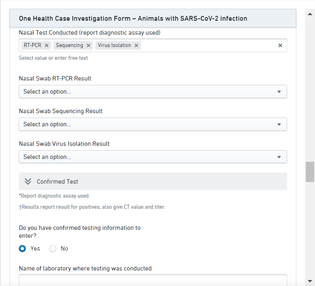Screen dimensions: 315x286
Task: Click the scrollbar up arrow
Action: click(x=310, y=14)
